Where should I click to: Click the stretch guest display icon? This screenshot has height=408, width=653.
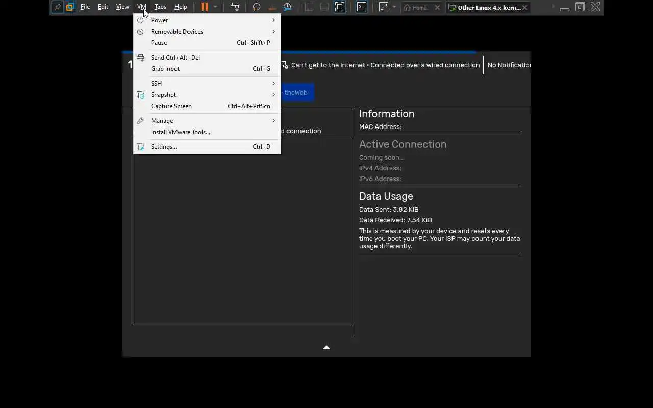tap(384, 7)
